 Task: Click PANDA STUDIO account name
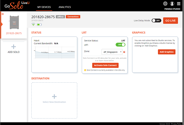[x=172, y=9]
